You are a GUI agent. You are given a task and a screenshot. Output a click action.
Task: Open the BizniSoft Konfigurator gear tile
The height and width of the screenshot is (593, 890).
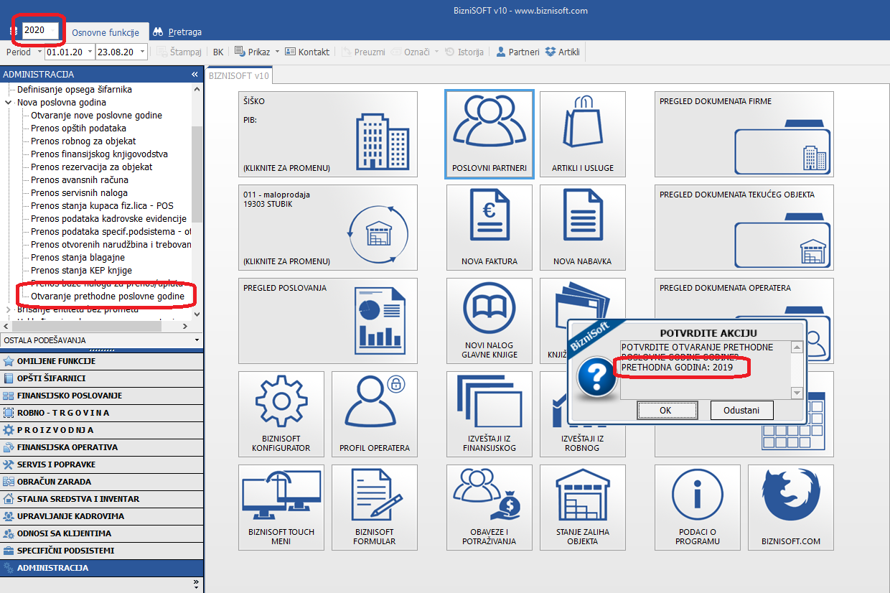click(x=281, y=414)
